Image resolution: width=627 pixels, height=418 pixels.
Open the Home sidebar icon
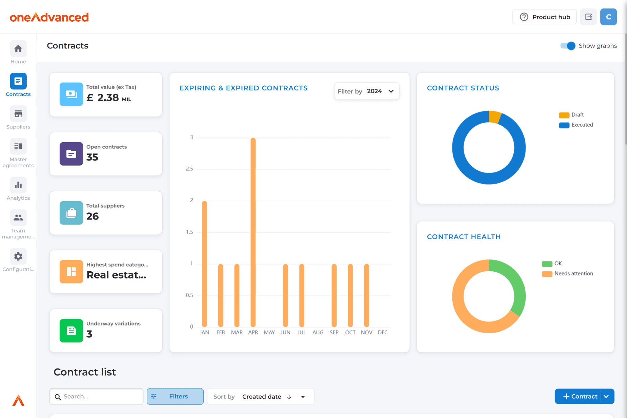point(18,49)
